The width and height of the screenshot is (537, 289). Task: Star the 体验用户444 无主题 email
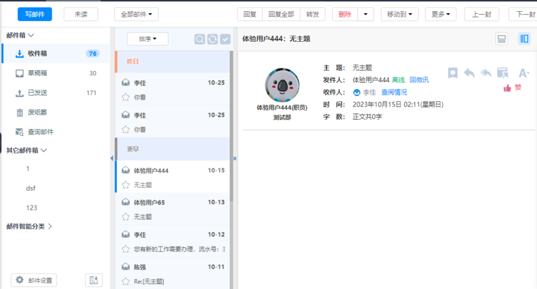coord(126,185)
